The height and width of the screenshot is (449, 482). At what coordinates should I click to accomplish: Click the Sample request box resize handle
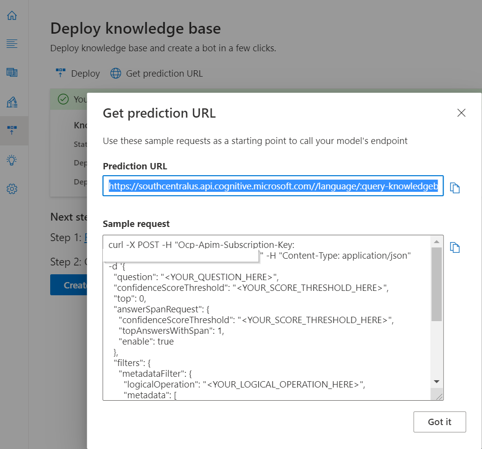[439, 397]
